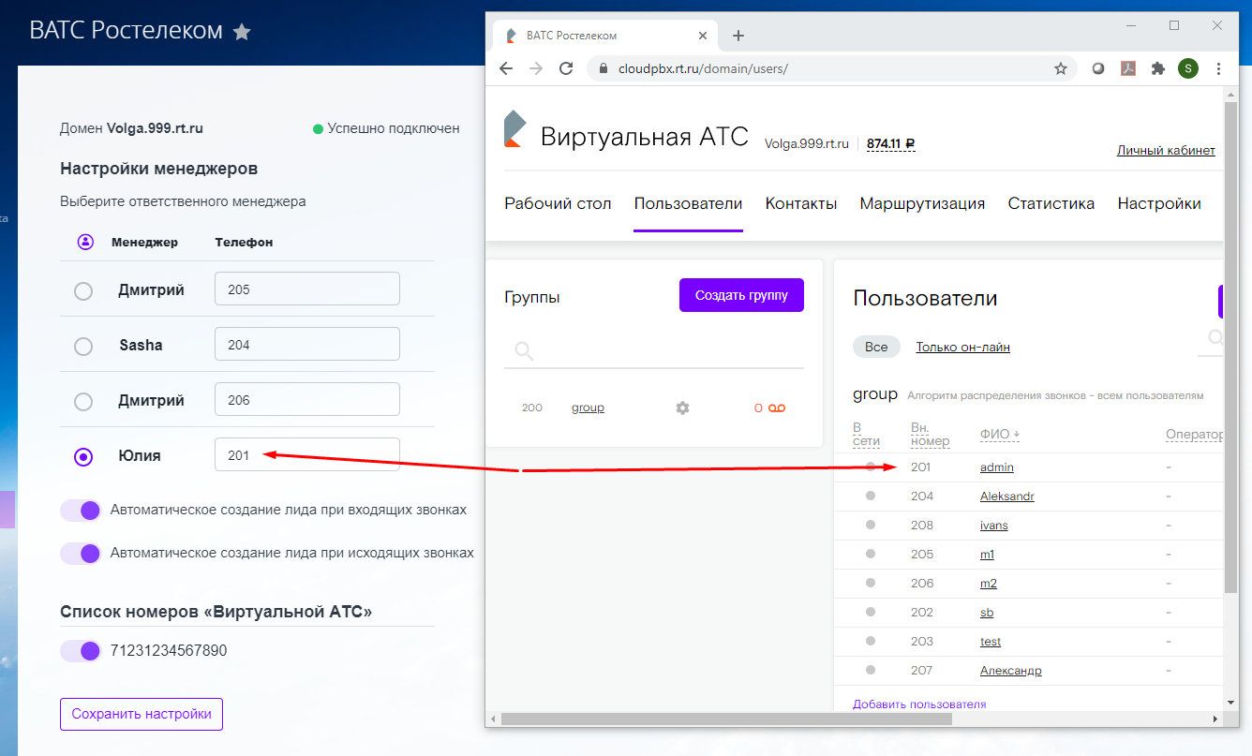Click Sasha's phone field 204

(307, 345)
